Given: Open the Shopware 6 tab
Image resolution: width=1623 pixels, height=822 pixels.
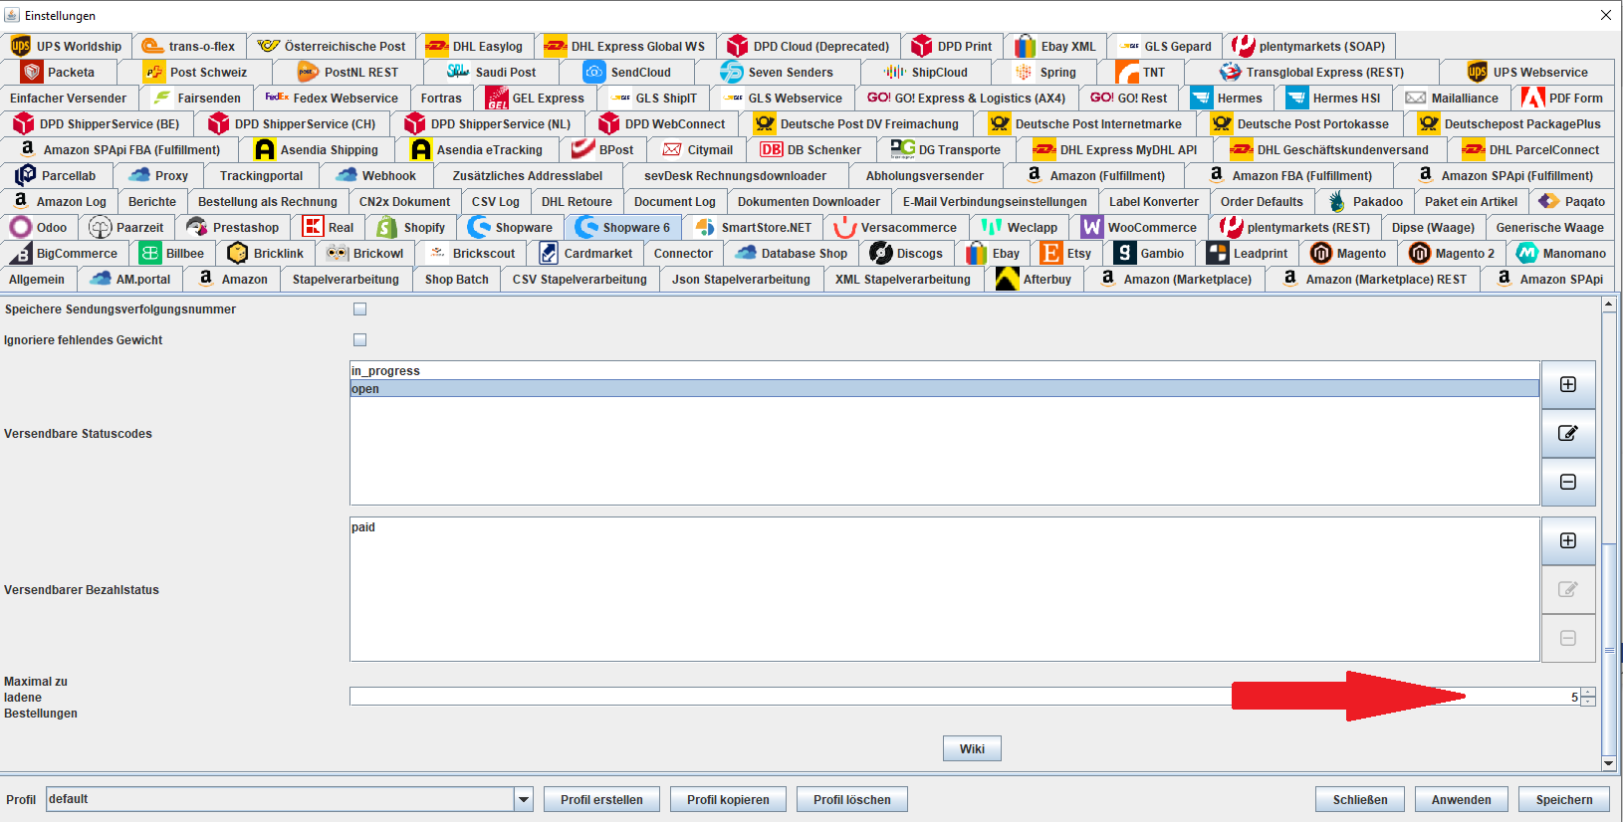Looking at the screenshot, I should point(623,227).
